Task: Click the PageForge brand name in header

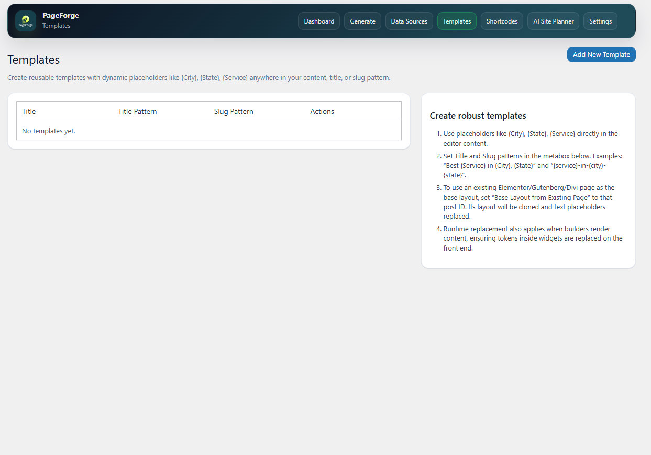Action: pos(61,16)
